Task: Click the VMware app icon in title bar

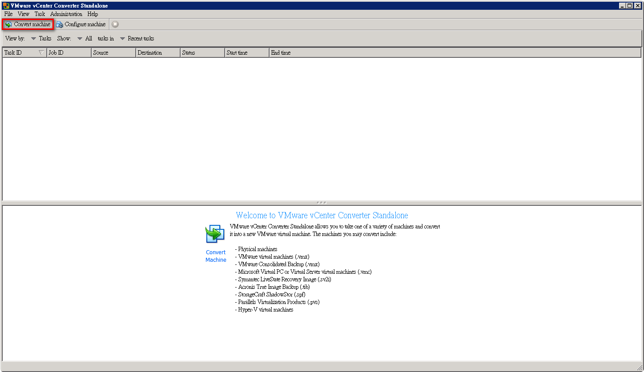Action: click(6, 6)
